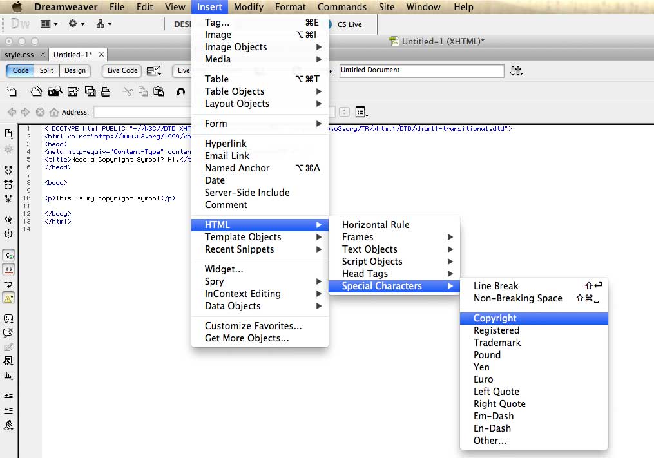Image resolution: width=654 pixels, height=458 pixels.
Task: Click the New document icon in toolbar
Action: point(12,91)
